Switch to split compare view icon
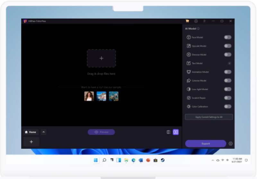Image resolution: width=257 pixels, height=179 pixels. (x=168, y=132)
